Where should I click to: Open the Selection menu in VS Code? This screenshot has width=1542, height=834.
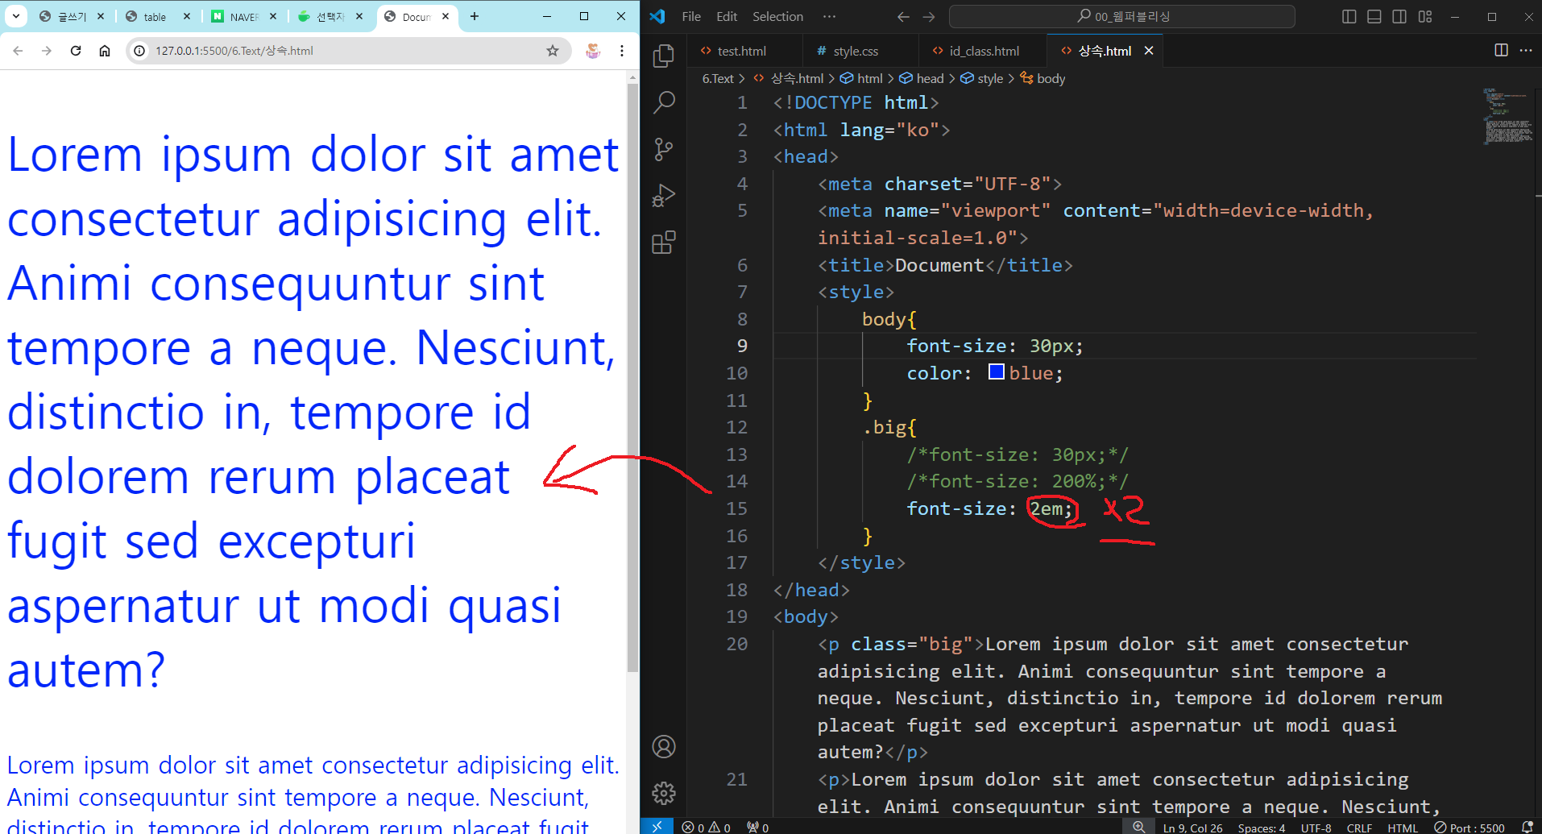(777, 16)
